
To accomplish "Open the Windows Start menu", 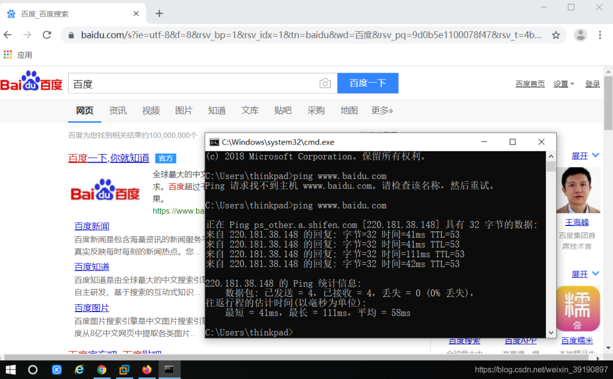I will pyautogui.click(x=10, y=369).
